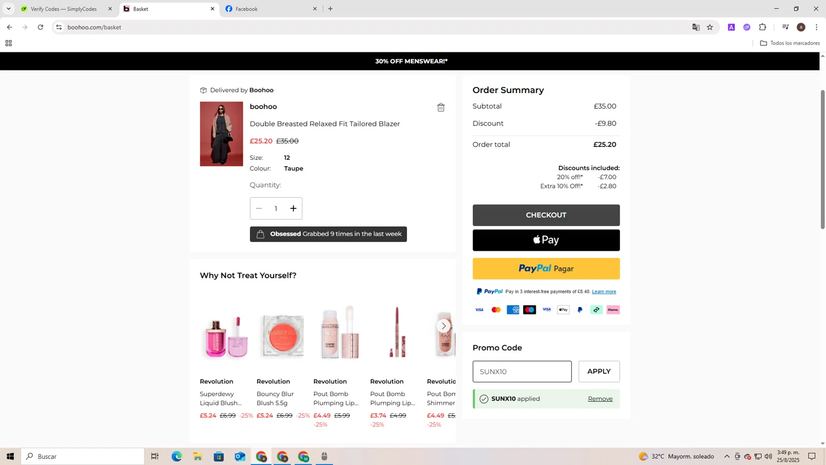Open the Double Breasted blazer thumbnail
This screenshot has height=465, width=826.
pyautogui.click(x=221, y=134)
